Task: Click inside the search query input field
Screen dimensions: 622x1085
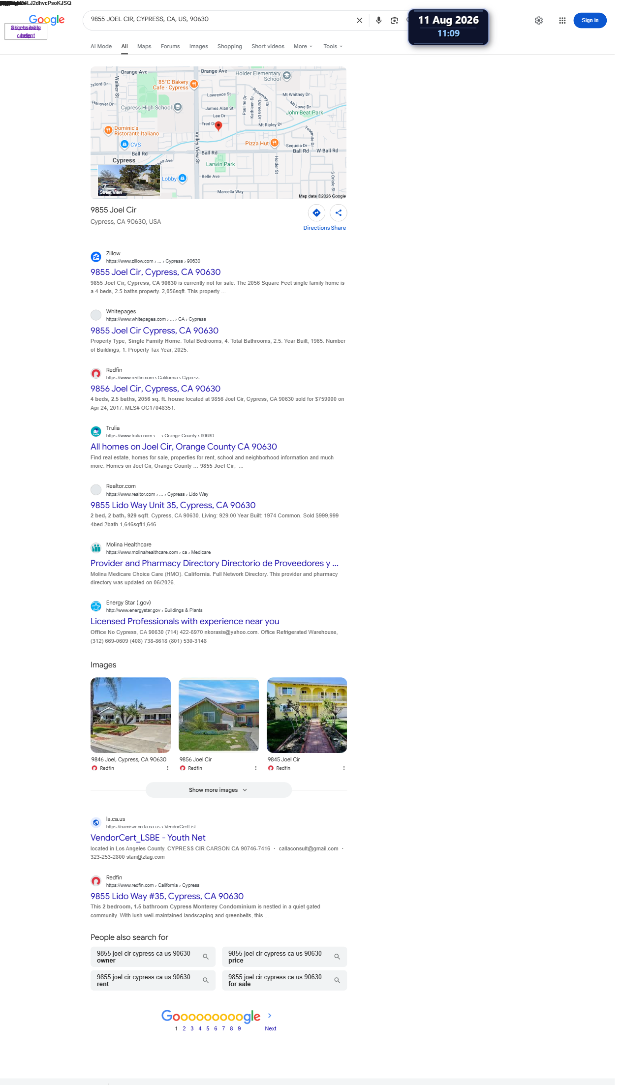Action: [x=219, y=19]
